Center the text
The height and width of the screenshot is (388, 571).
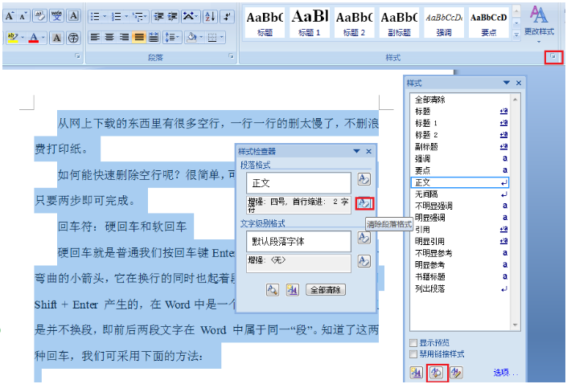(109, 38)
